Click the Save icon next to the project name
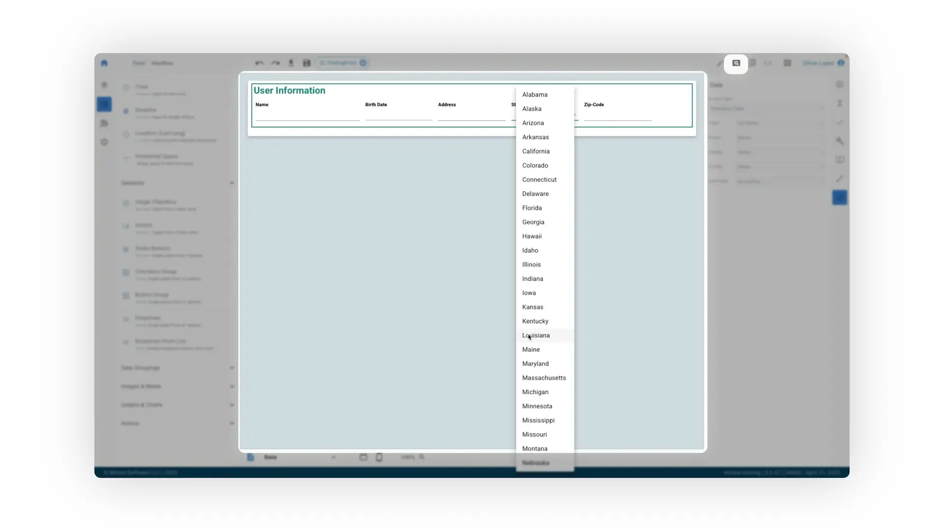944x531 pixels. point(306,63)
